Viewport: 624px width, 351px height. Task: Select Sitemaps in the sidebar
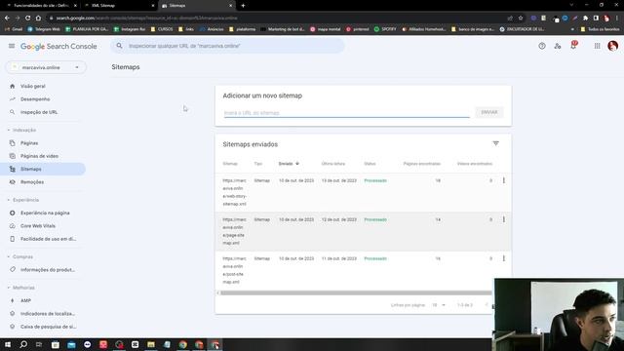(x=43, y=169)
